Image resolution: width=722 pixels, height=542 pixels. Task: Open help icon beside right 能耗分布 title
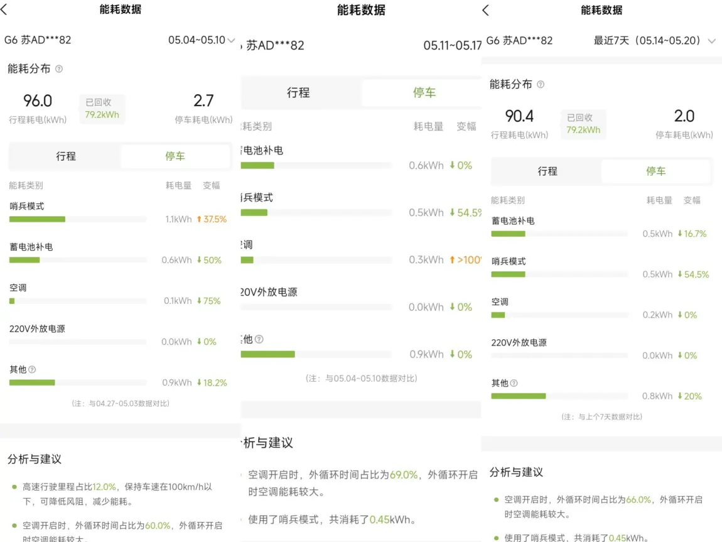coord(541,84)
